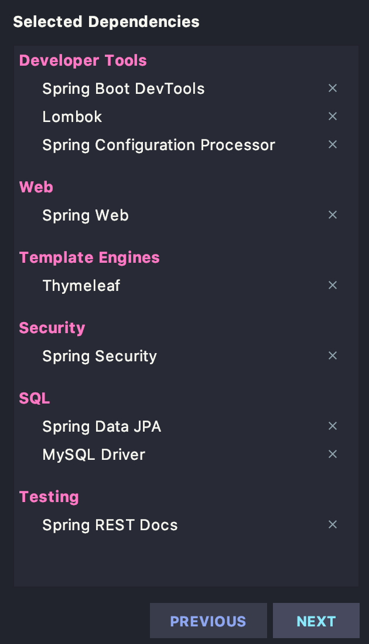Select the MySQL Driver dependency entry
This screenshot has height=644, width=369.
click(94, 454)
